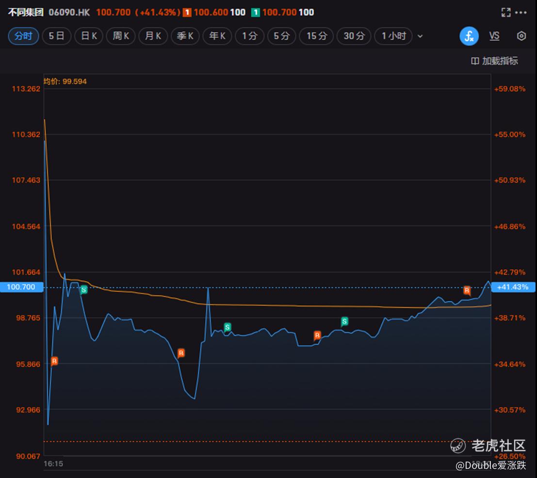
Task: Click the last orange B marker at right
Action: tap(467, 290)
